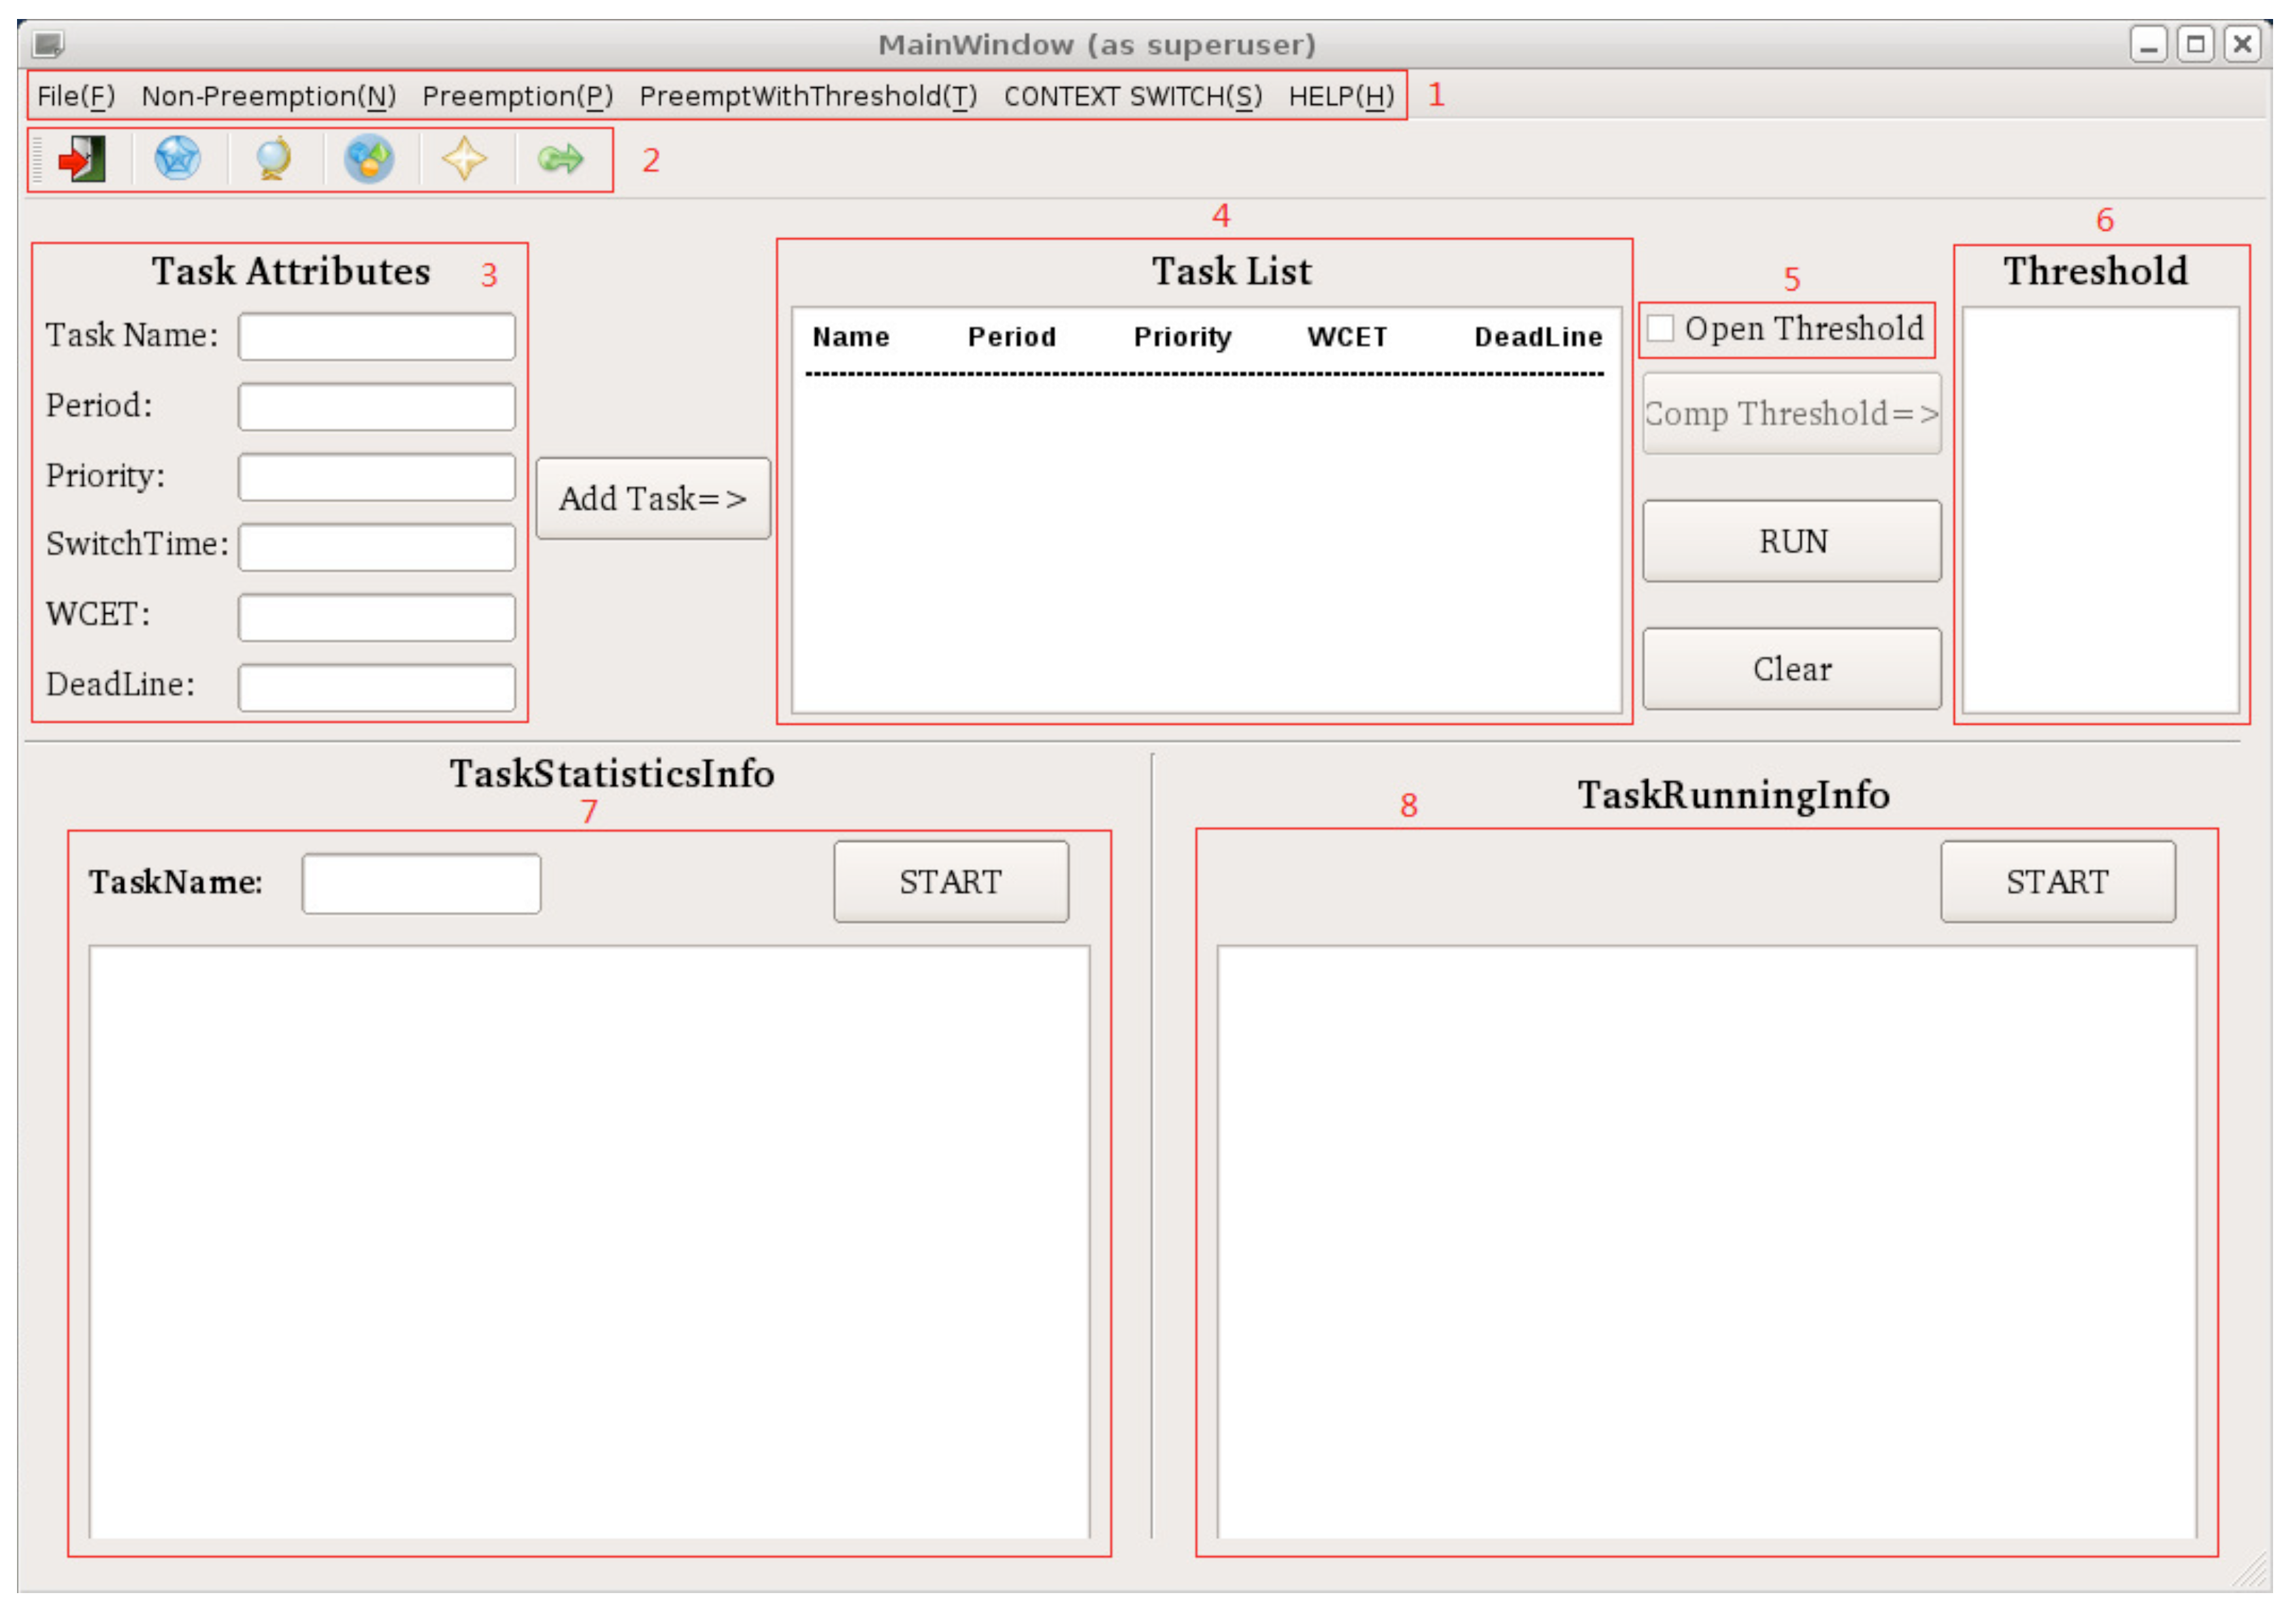Click inside the Threshold list box
The image size is (2296, 1618).
click(x=2101, y=511)
